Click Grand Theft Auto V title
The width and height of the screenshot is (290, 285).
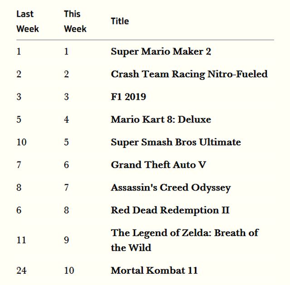(158, 165)
